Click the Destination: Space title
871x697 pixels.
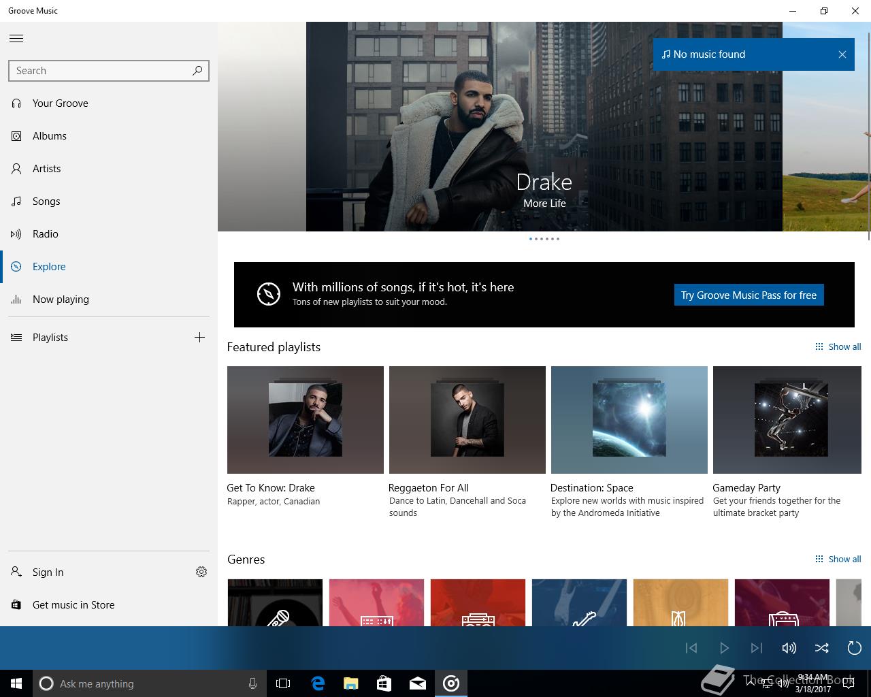592,487
